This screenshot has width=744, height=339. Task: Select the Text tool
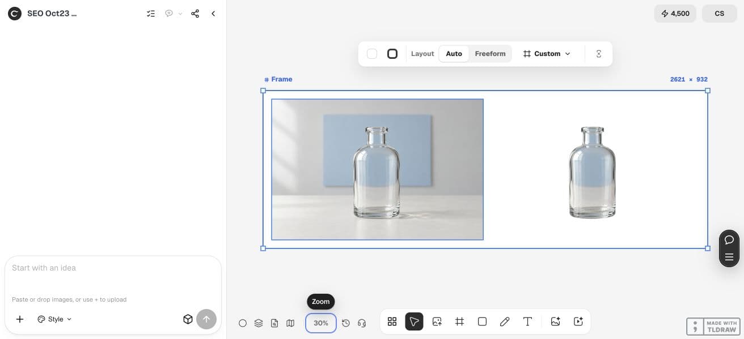click(x=527, y=321)
